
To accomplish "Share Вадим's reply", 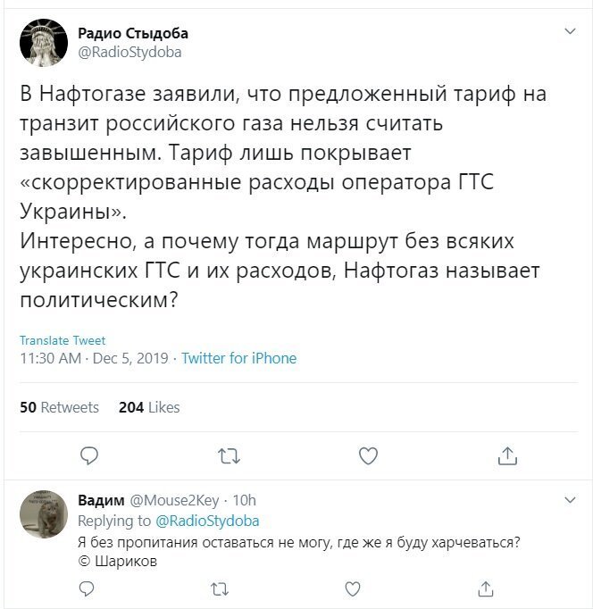I will click(x=486, y=588).
